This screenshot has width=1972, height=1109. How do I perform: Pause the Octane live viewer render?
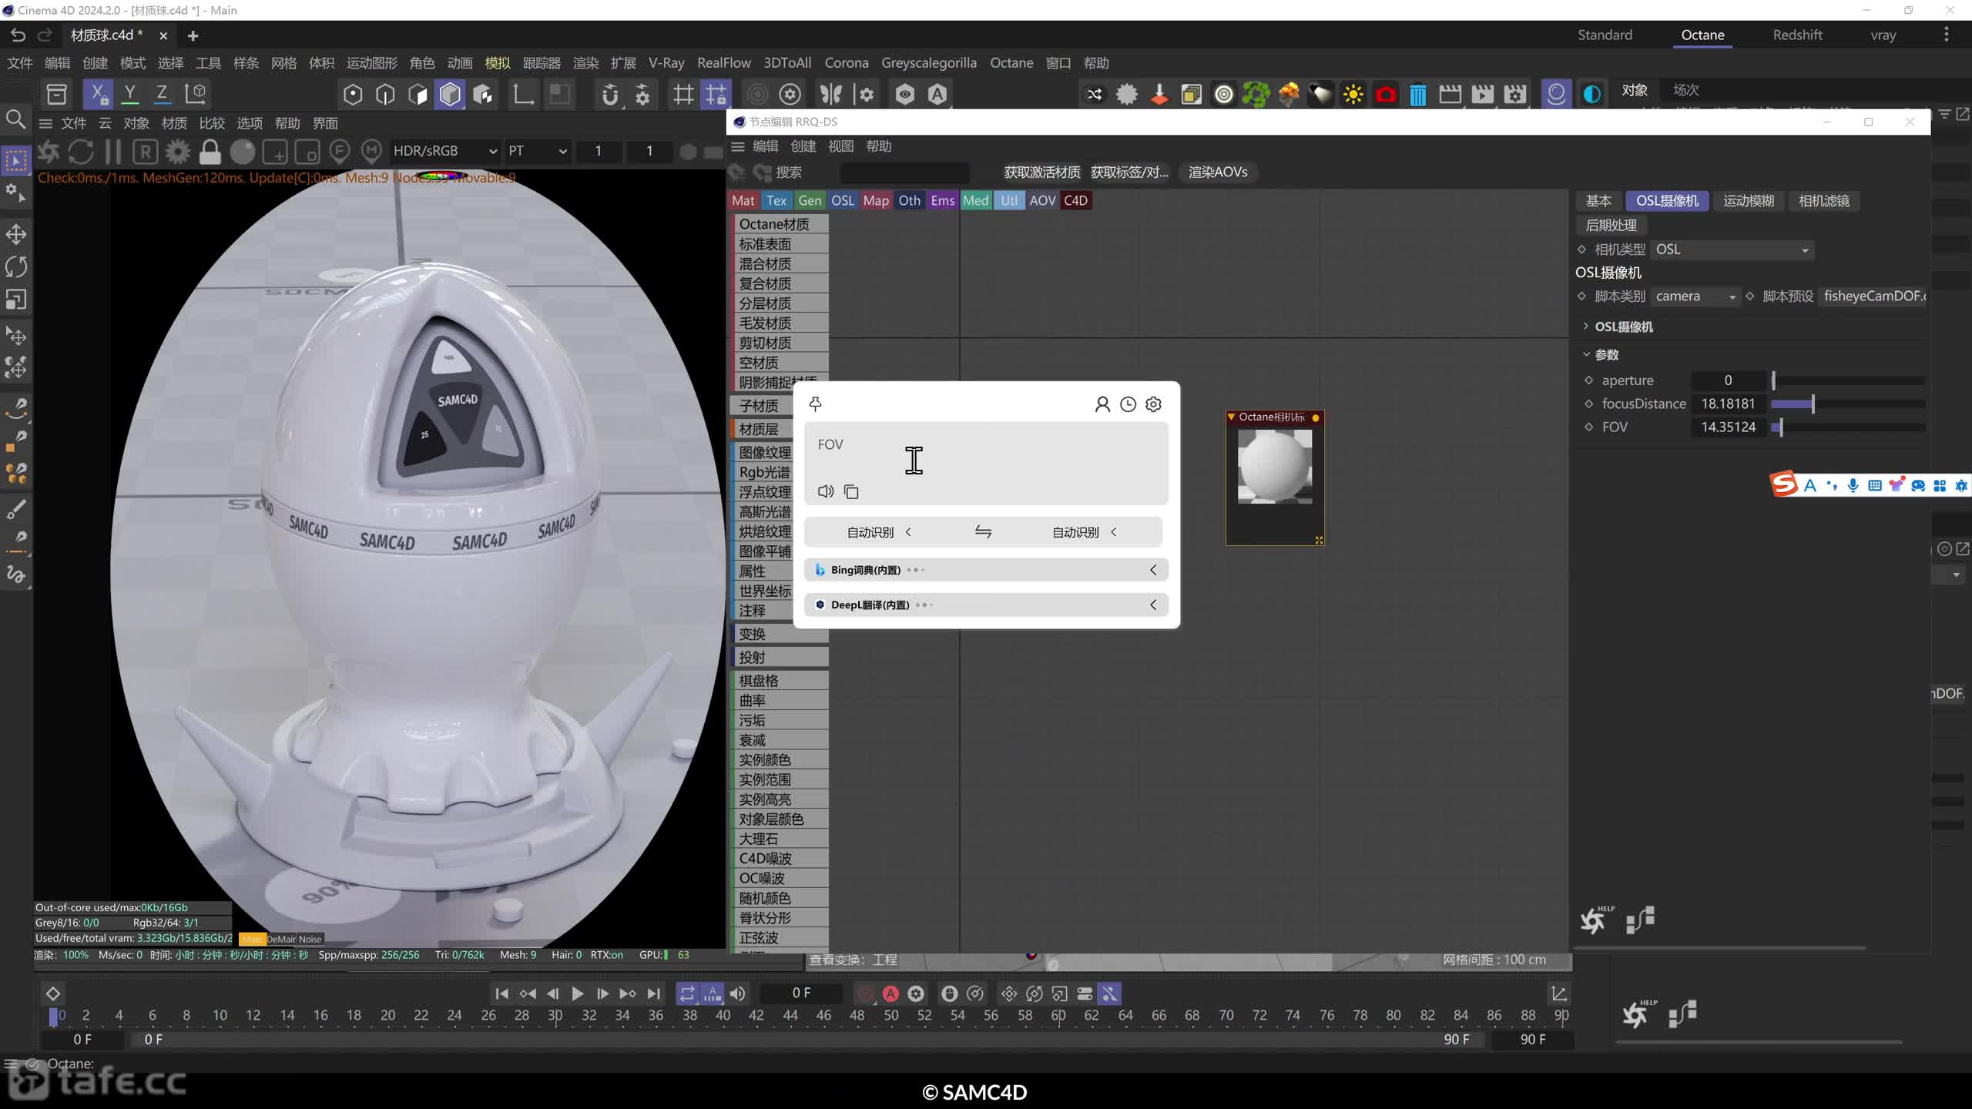[x=113, y=152]
